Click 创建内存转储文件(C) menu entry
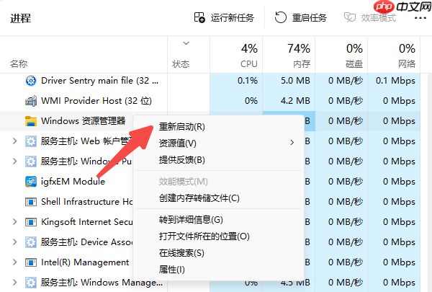This screenshot has width=432, height=292. (x=199, y=198)
